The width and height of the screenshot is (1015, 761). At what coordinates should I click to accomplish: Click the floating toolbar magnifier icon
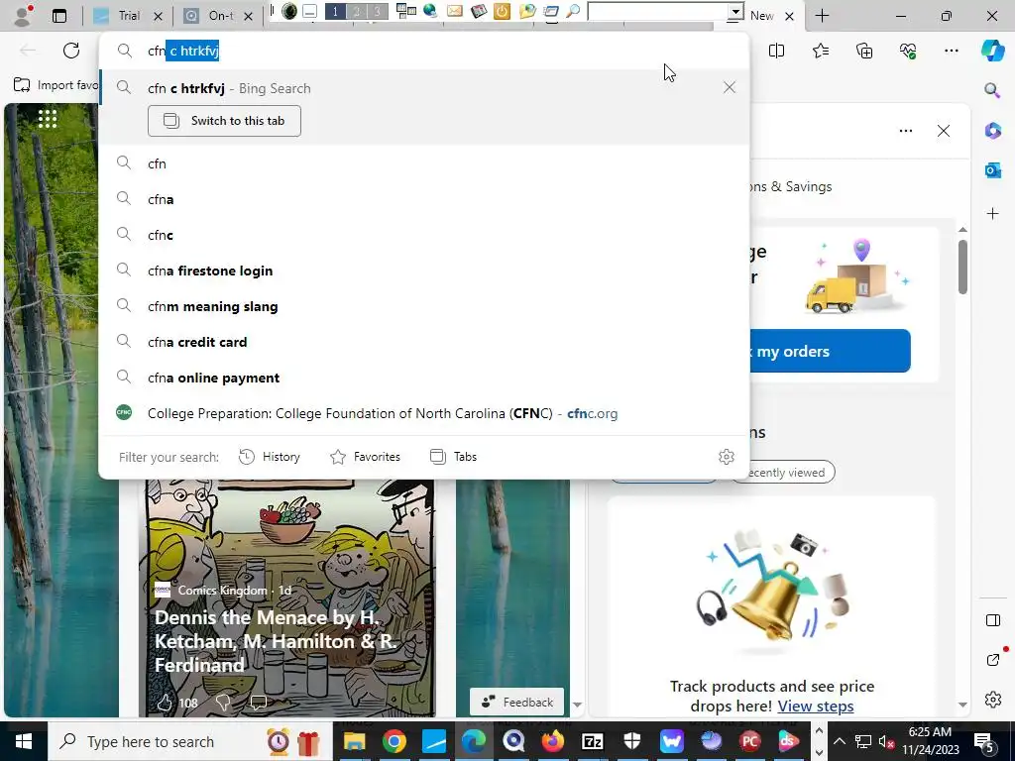573,10
